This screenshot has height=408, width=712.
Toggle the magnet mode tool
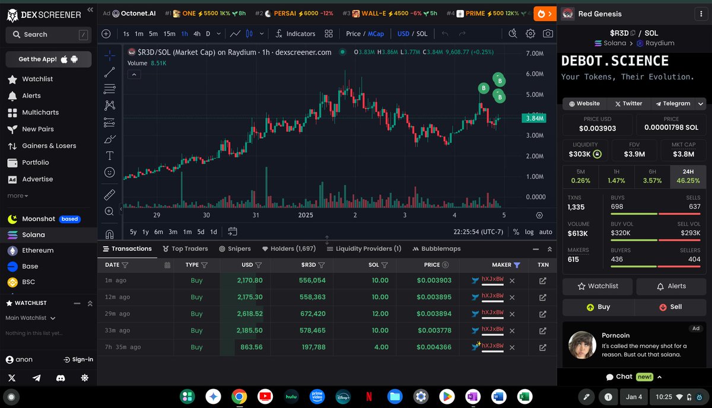point(110,234)
